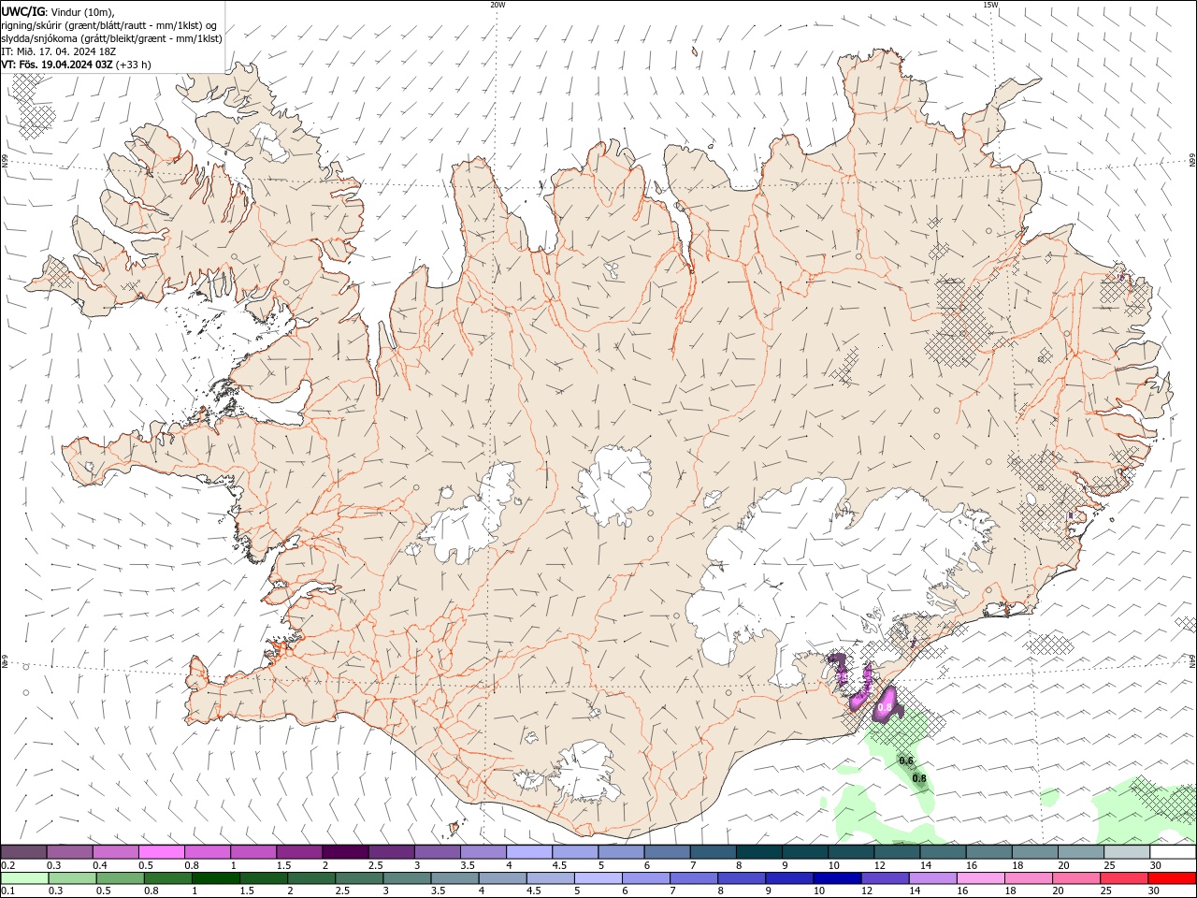Select the hot pink 20 swatch in lower legend
1197x898 pixels.
pyautogui.click(x=1076, y=878)
